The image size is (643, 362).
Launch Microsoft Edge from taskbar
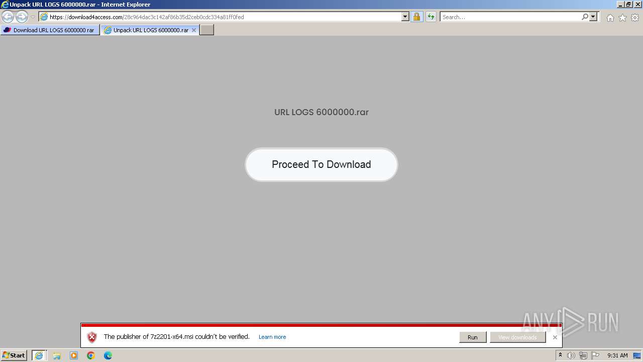[x=108, y=355]
